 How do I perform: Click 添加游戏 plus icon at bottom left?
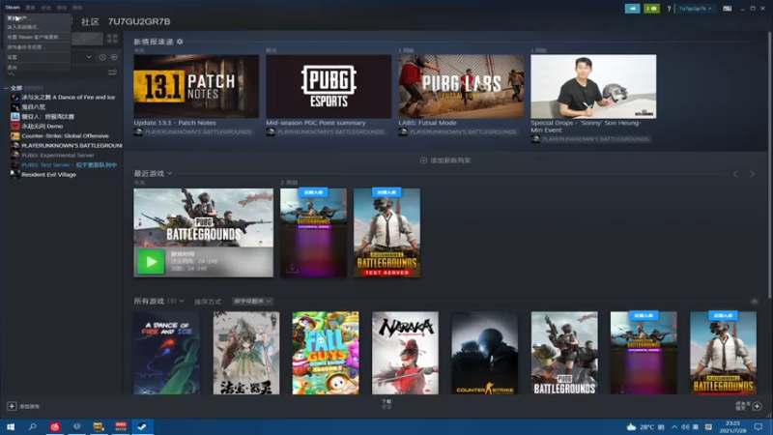[x=12, y=406]
